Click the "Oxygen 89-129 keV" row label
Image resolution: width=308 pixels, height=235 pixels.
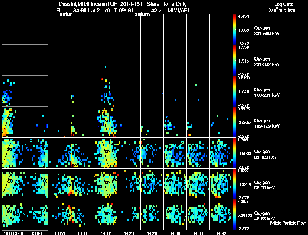coord(266,154)
